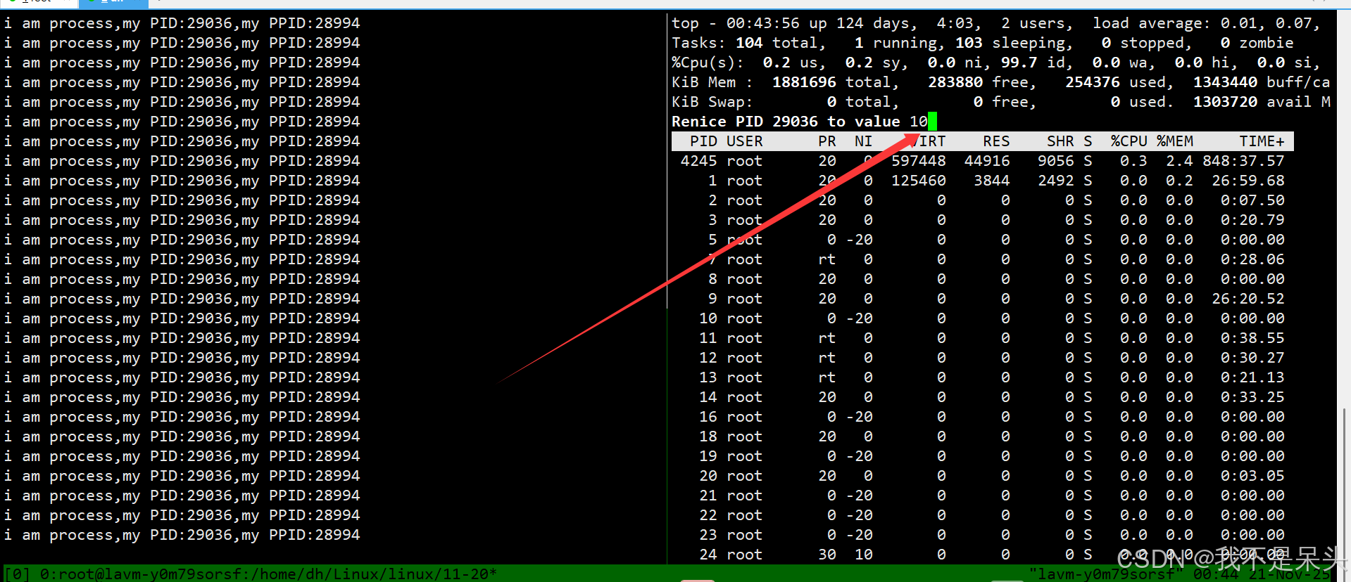Click the used memory value 254376
This screenshot has width=1351, height=582.
(x=1093, y=82)
